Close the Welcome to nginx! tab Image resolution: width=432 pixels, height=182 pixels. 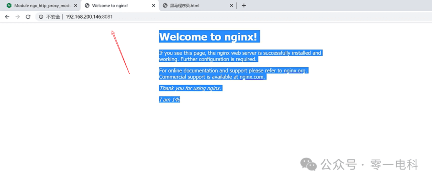coord(154,6)
